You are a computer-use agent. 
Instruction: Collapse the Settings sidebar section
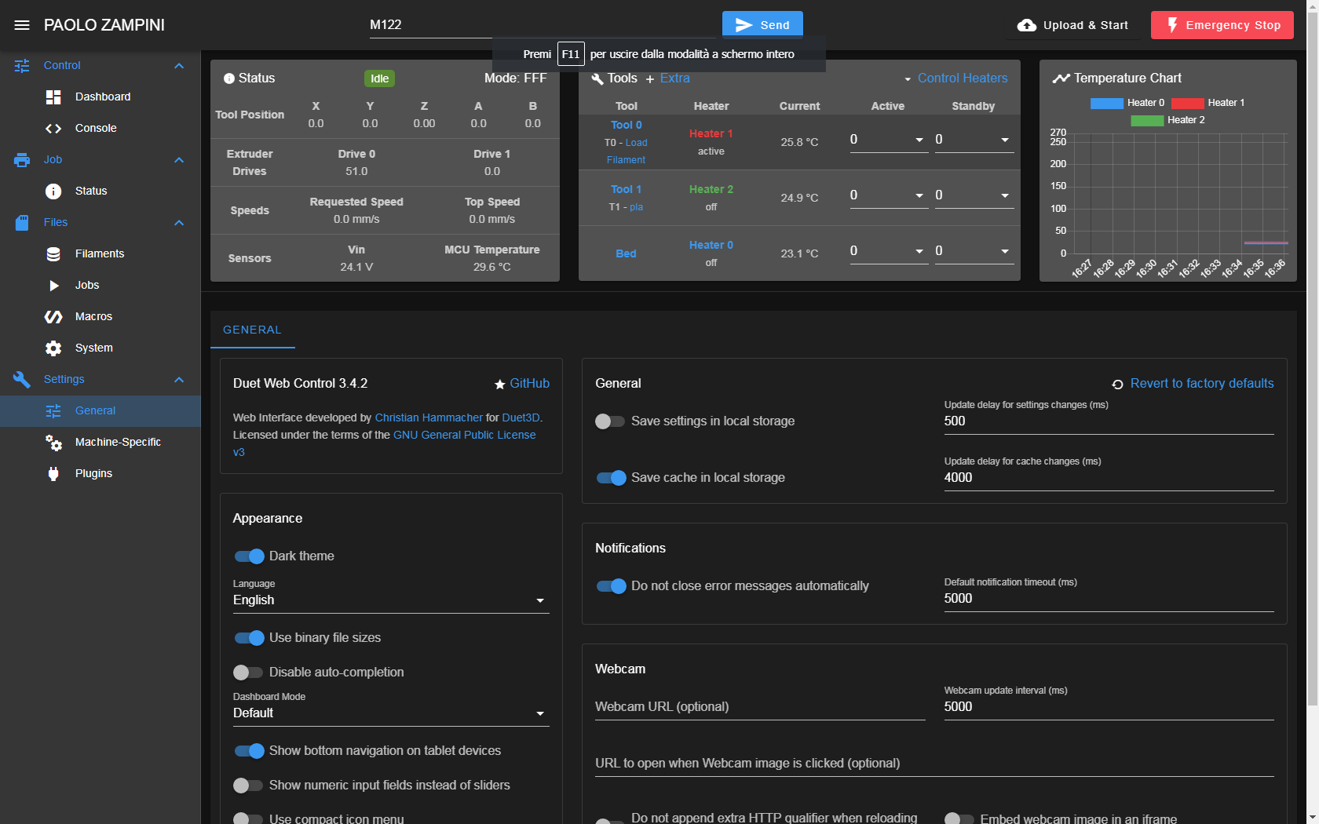pyautogui.click(x=179, y=380)
